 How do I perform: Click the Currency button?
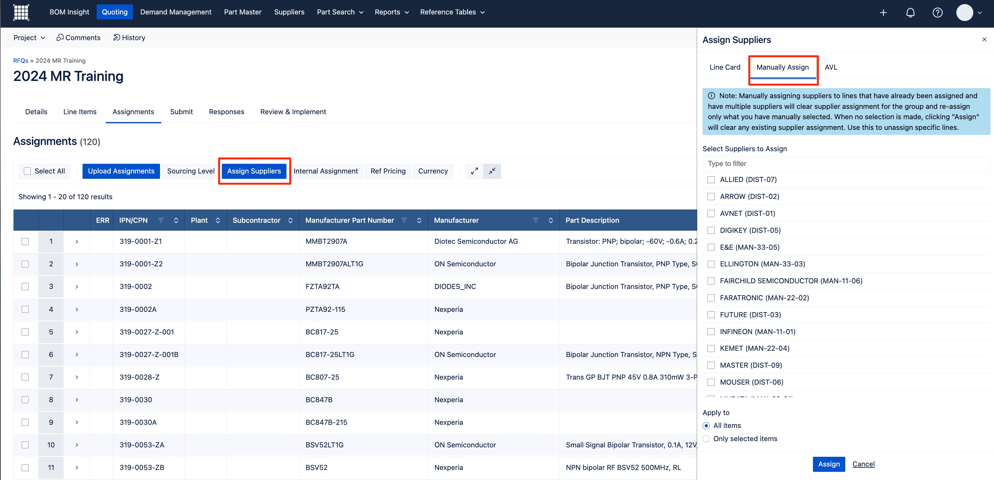(433, 171)
